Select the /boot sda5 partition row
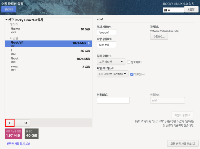 click(48, 60)
